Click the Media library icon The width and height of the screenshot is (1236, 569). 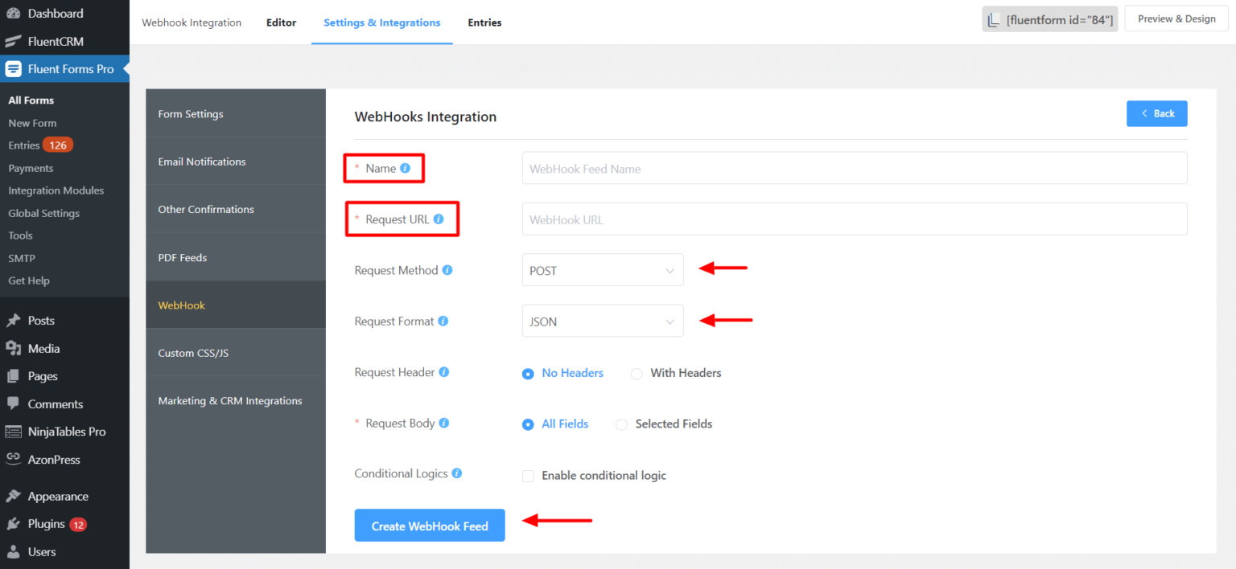click(14, 348)
